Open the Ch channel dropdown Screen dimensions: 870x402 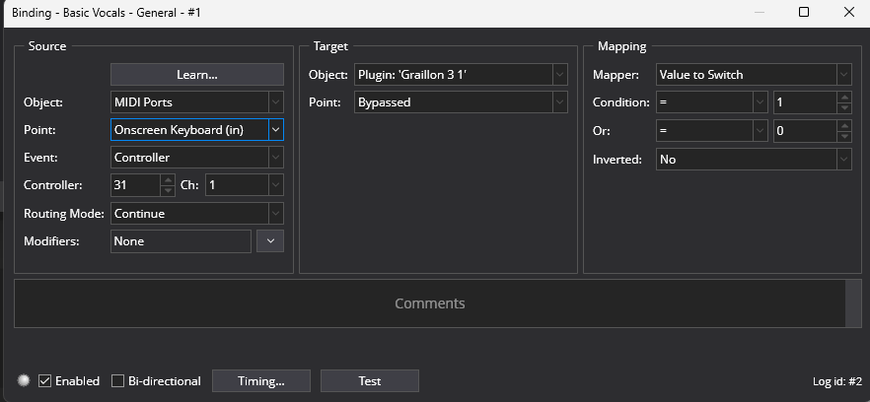[x=245, y=185]
